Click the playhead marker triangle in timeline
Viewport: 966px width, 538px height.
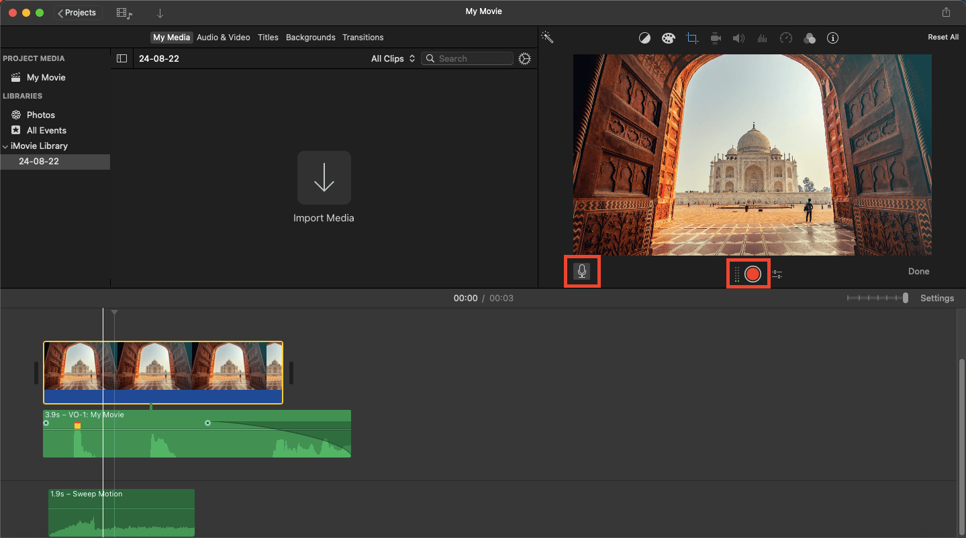coord(114,313)
